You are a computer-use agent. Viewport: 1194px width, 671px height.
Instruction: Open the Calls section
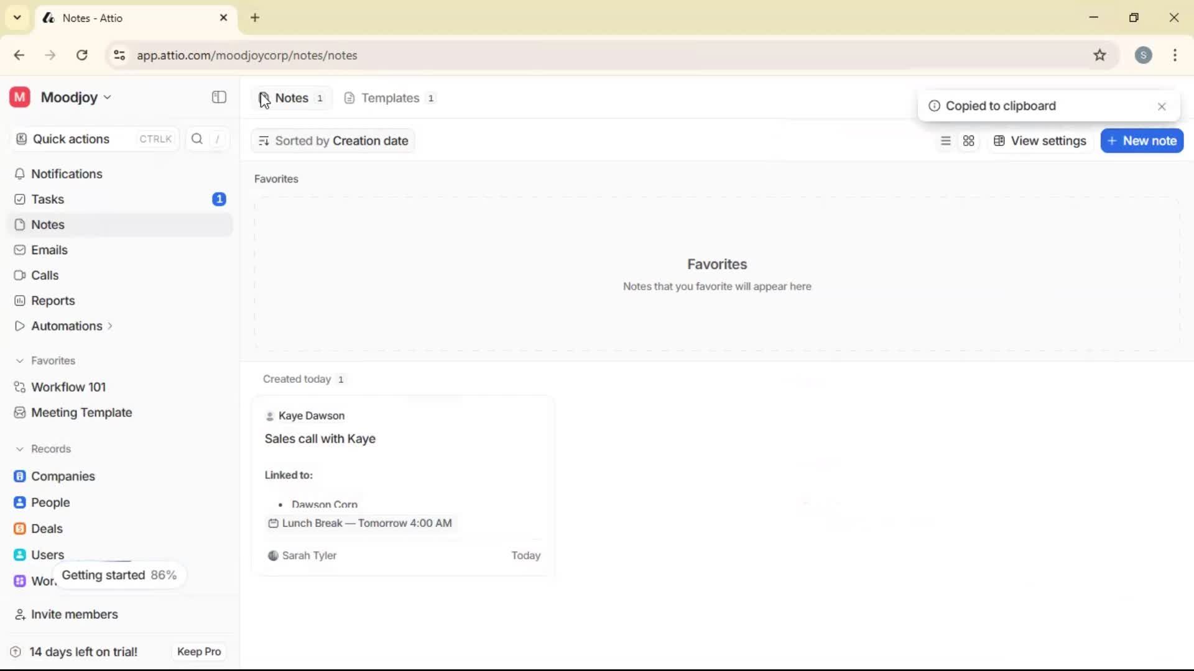point(44,275)
